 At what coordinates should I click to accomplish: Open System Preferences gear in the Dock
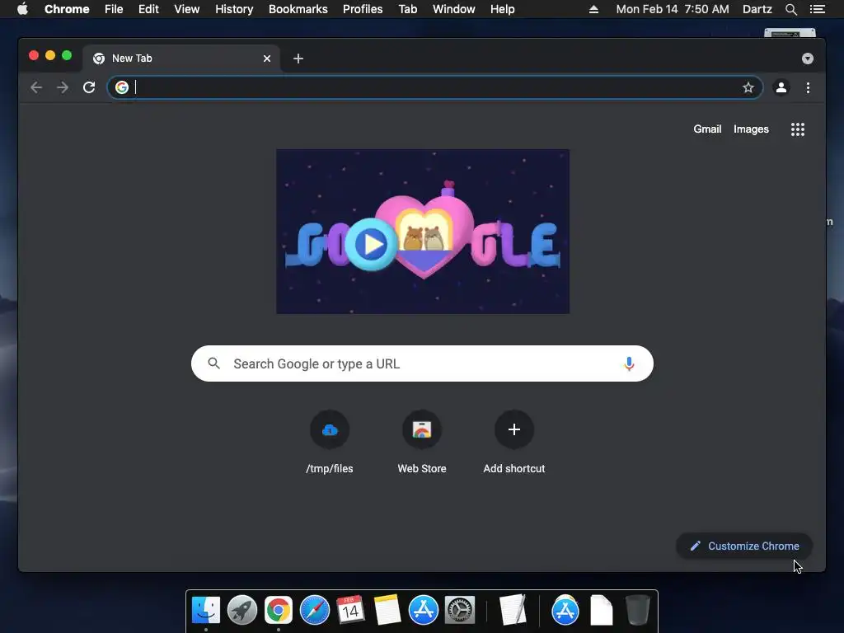pyautogui.click(x=459, y=610)
